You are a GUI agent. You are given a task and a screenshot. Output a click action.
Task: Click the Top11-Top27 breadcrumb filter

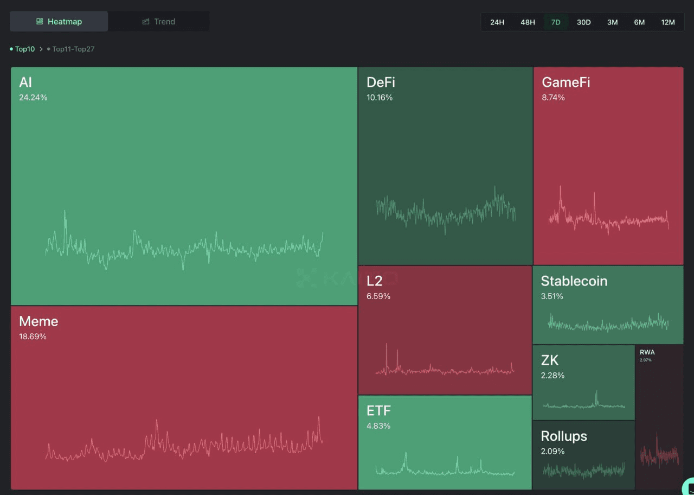[x=70, y=49]
